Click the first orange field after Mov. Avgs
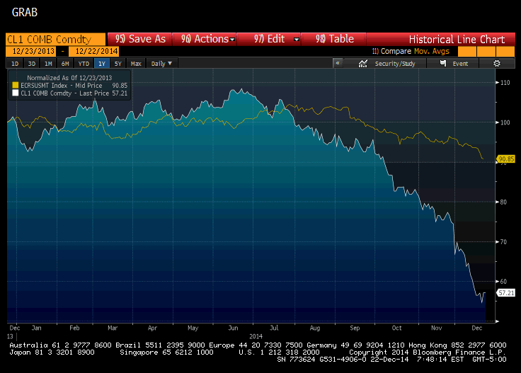The height and width of the screenshot is (373, 521). 466,52
